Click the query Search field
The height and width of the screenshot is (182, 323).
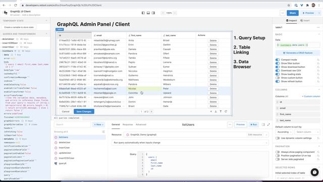coord(72,124)
